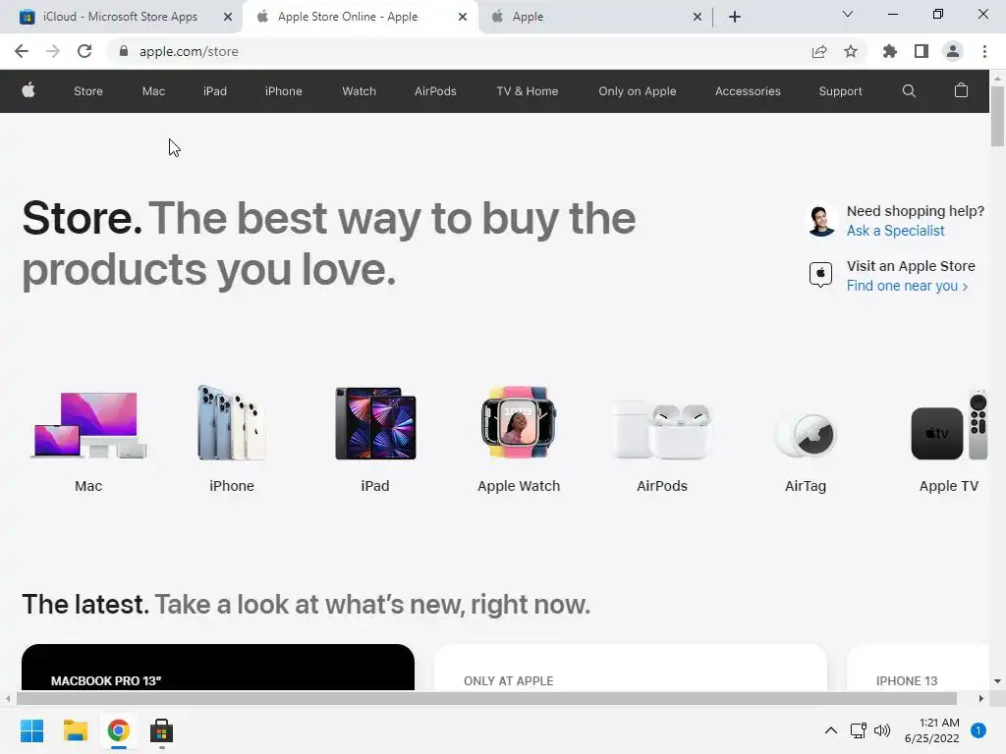The width and height of the screenshot is (1006, 754).
Task: Select Store in the Apple navigation bar
Action: click(x=87, y=91)
